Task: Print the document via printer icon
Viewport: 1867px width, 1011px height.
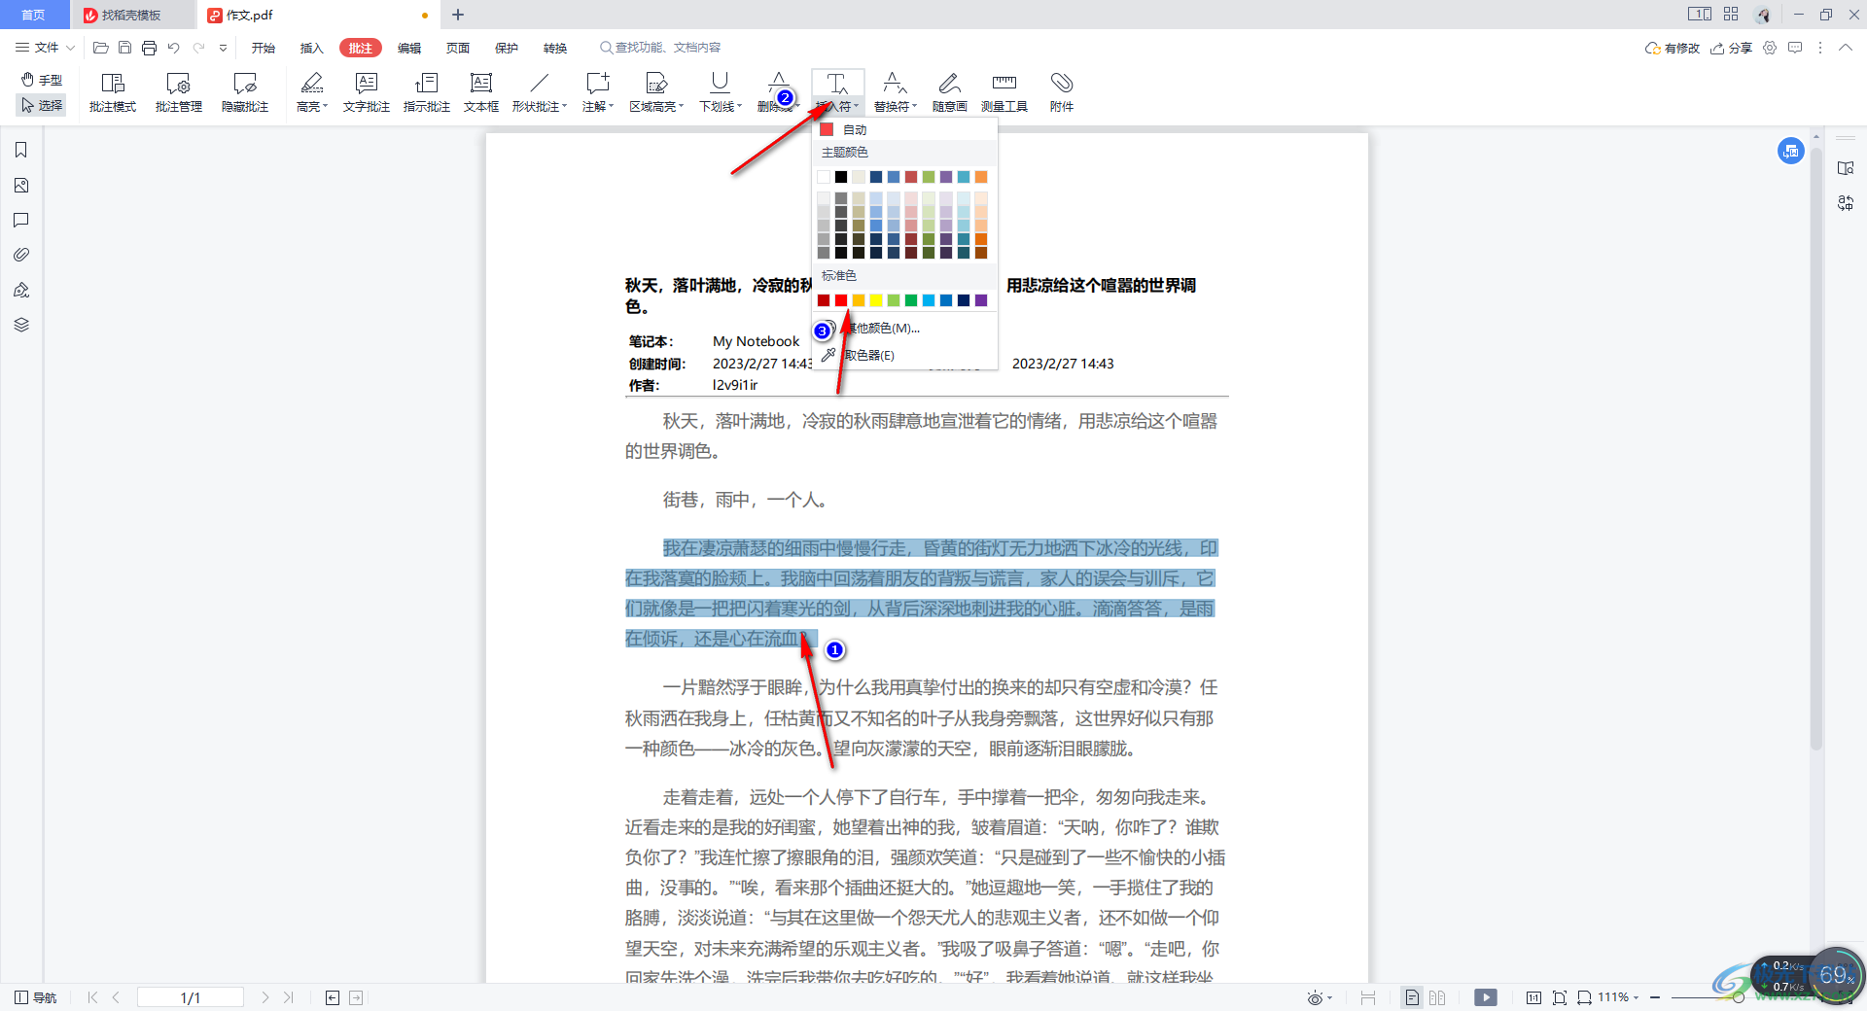Action: pos(149,48)
